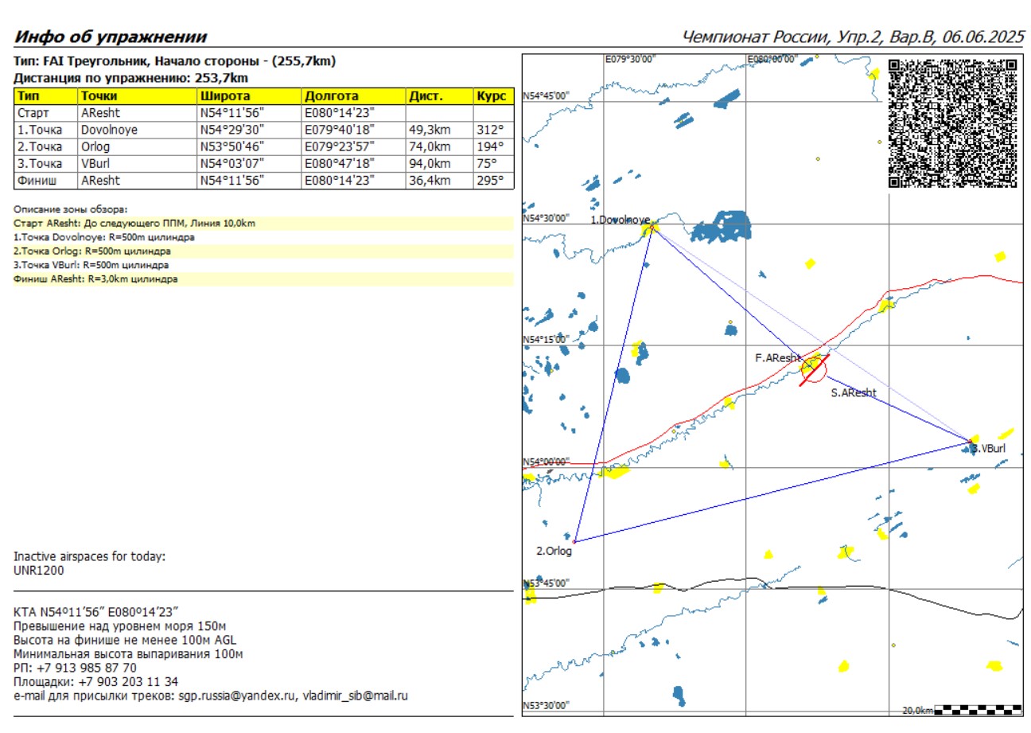Click the UNR1200 inactive airspace text

(x=39, y=570)
